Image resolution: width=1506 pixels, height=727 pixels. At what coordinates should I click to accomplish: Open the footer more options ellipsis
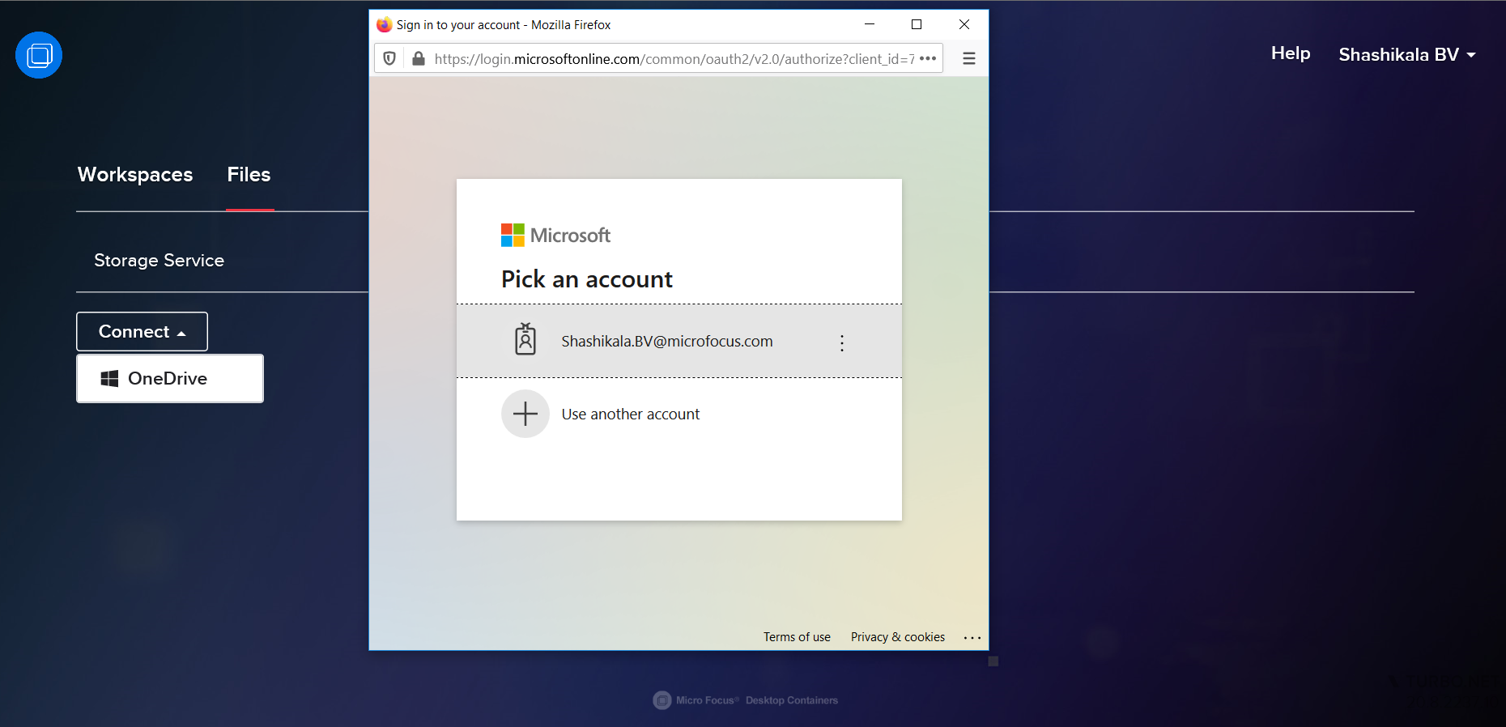coord(972,638)
